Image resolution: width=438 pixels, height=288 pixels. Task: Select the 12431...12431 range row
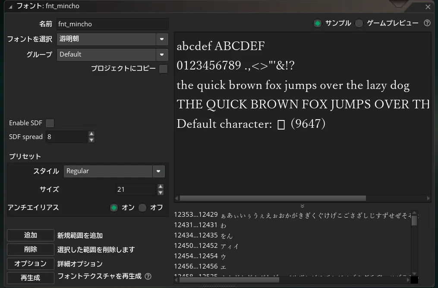coord(292,225)
